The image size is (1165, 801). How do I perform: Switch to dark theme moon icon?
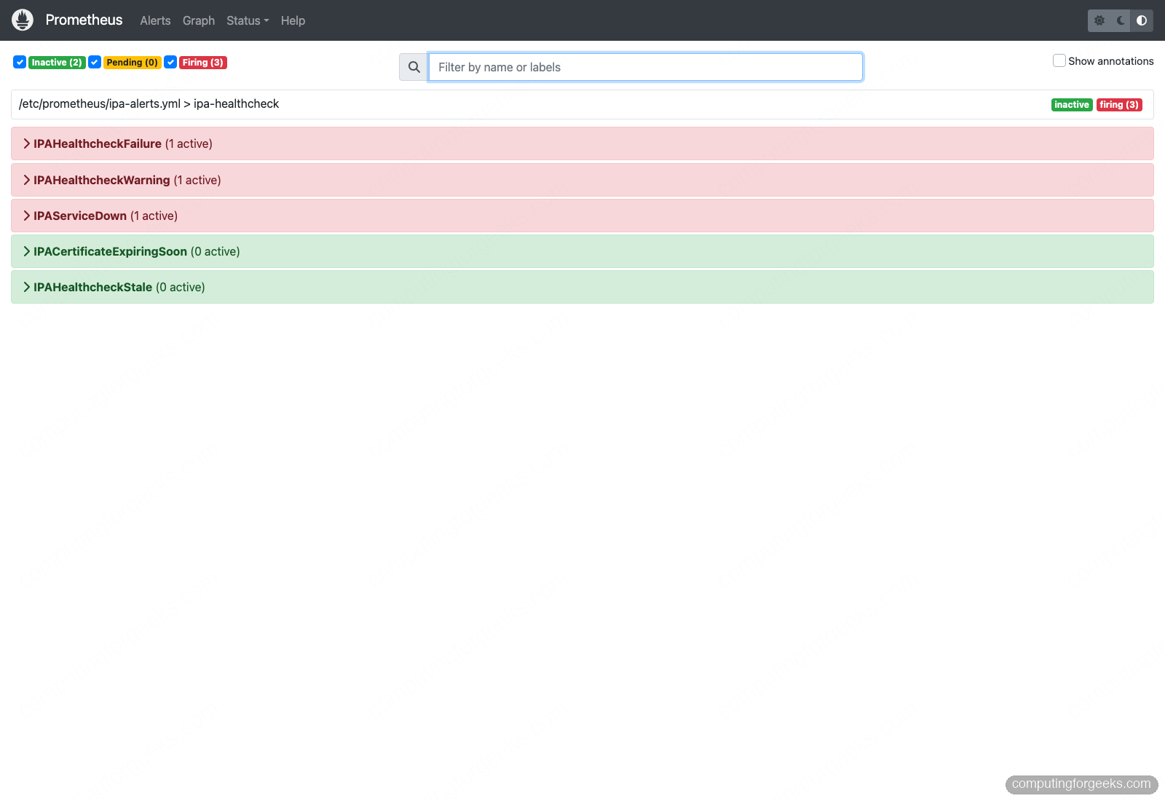1121,20
